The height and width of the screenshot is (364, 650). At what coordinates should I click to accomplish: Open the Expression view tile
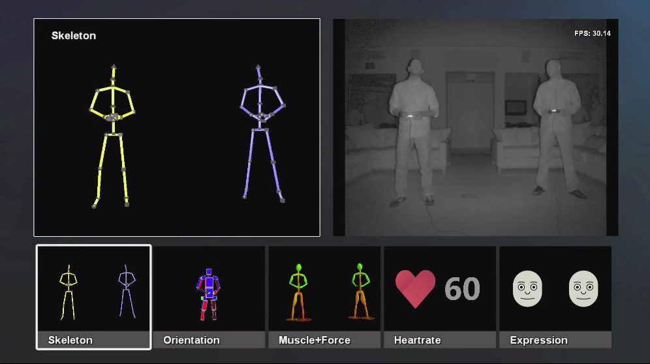[x=555, y=297]
